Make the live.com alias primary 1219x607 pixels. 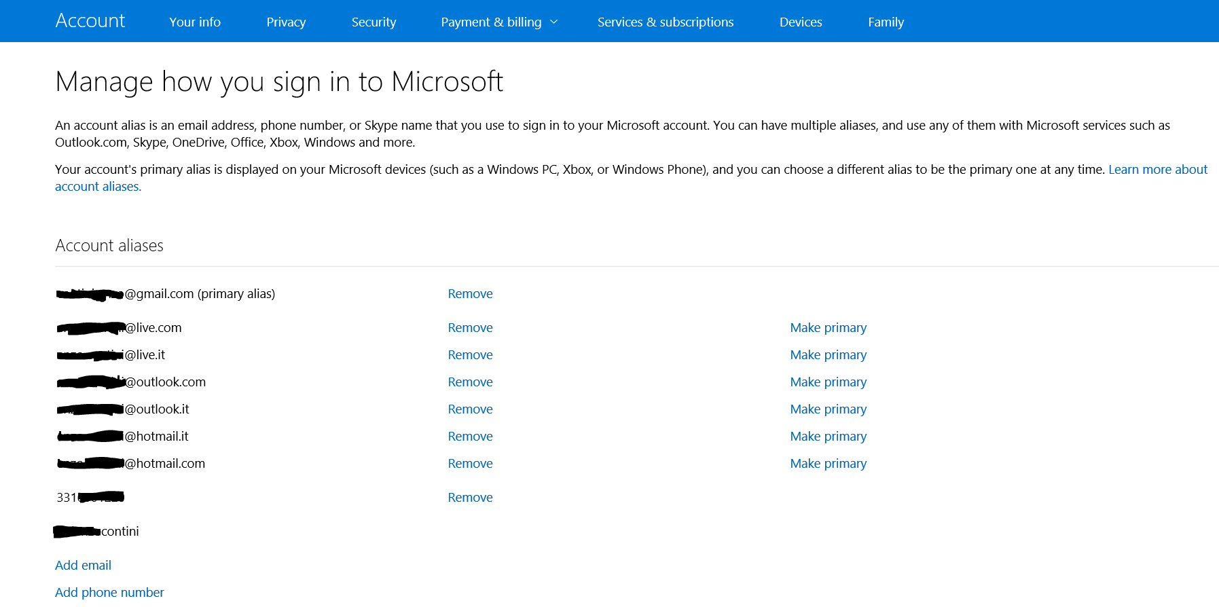[x=828, y=328]
